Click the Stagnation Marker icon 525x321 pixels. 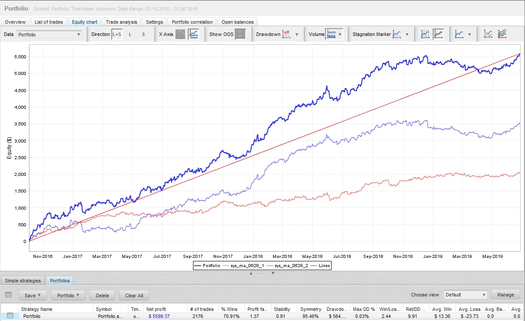point(397,34)
